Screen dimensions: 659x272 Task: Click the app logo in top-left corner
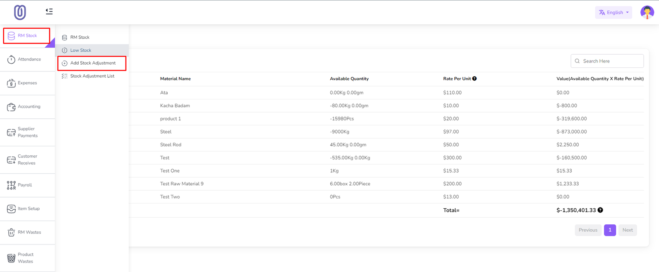coord(20,12)
